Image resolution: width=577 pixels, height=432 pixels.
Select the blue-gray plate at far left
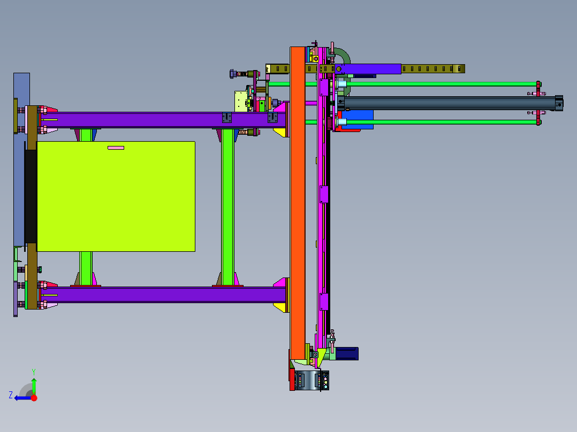click(x=21, y=159)
